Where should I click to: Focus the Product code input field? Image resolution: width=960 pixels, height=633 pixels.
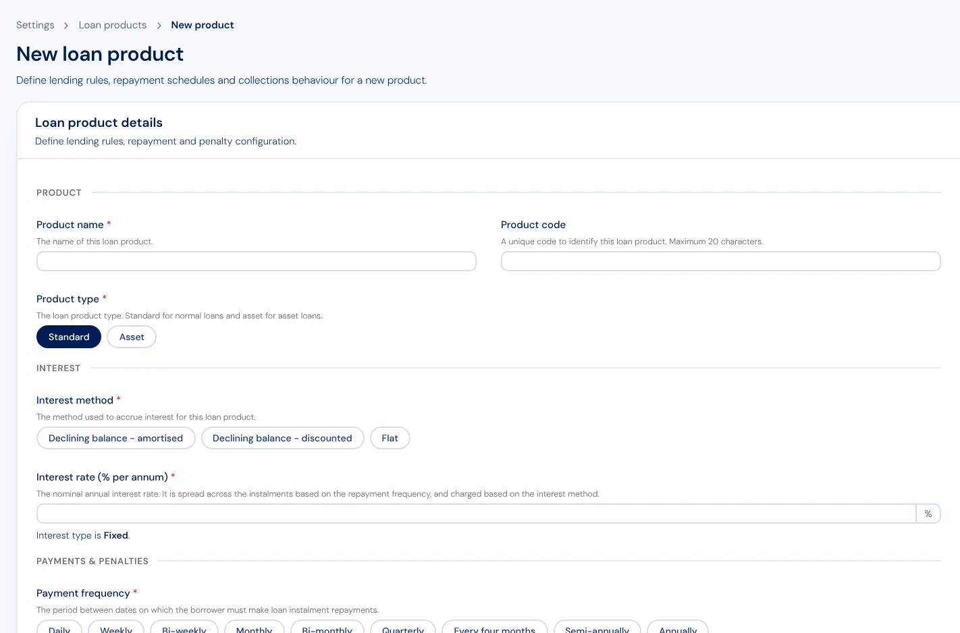click(x=721, y=261)
